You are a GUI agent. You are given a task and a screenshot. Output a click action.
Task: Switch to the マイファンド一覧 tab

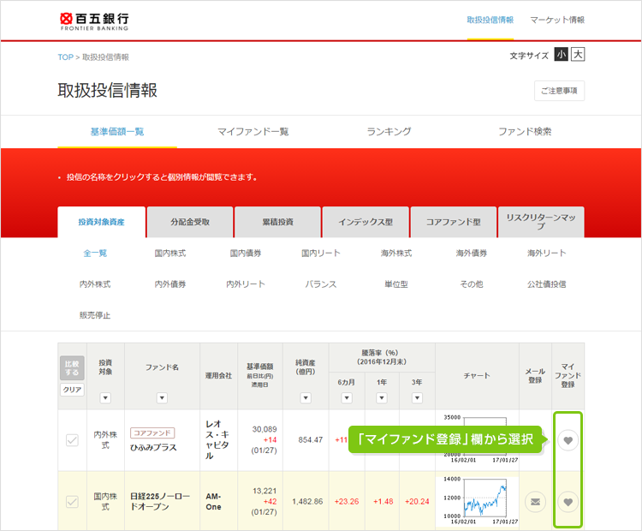click(253, 132)
